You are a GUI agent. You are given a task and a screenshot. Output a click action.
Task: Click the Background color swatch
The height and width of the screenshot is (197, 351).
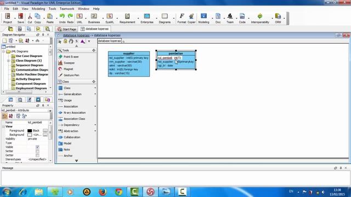pos(30,135)
